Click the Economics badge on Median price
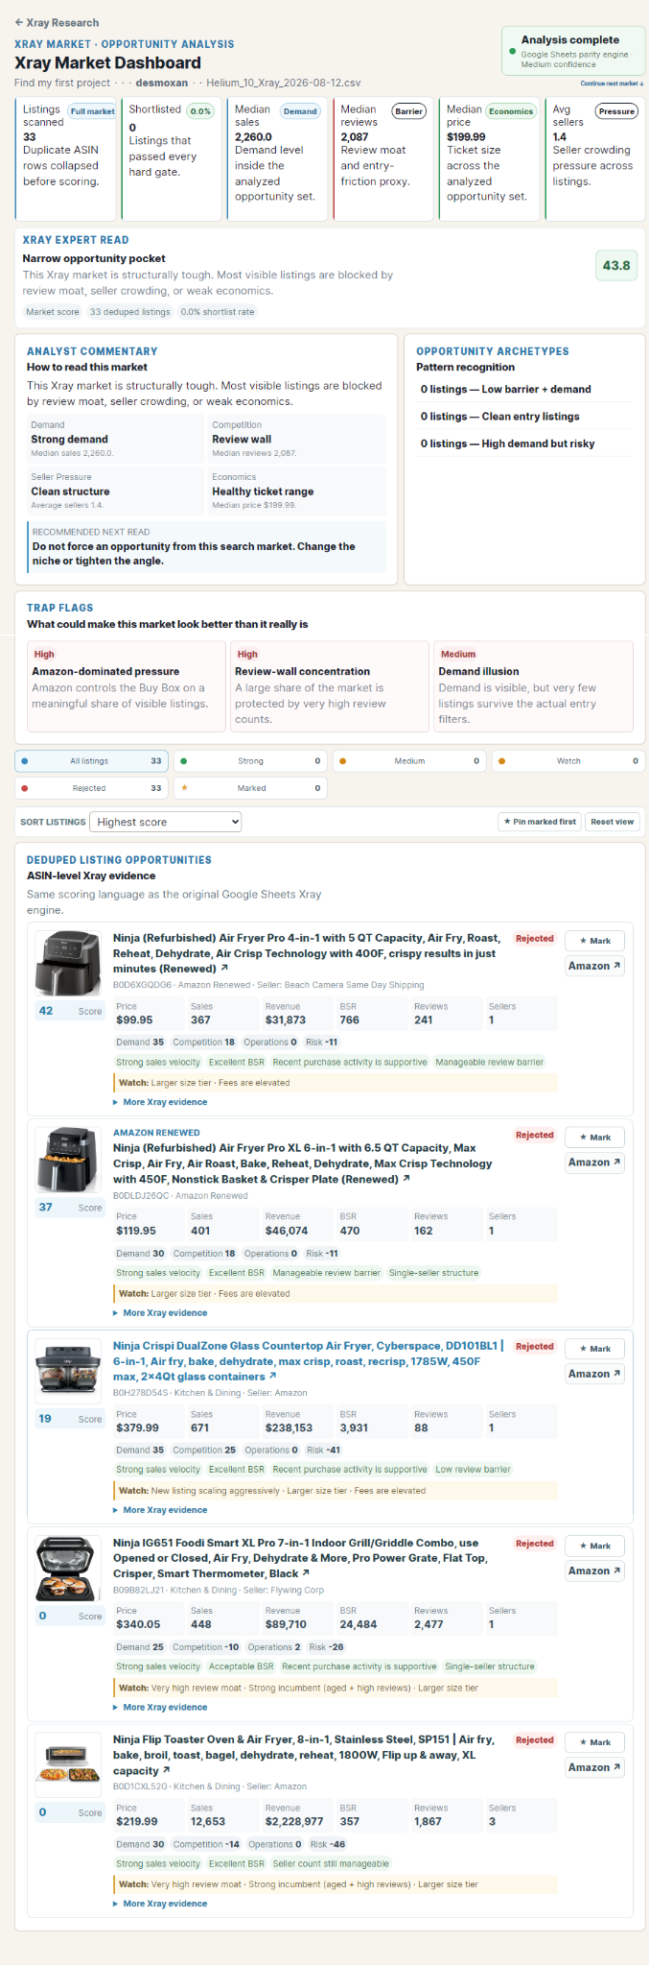This screenshot has width=649, height=1966. (x=511, y=111)
